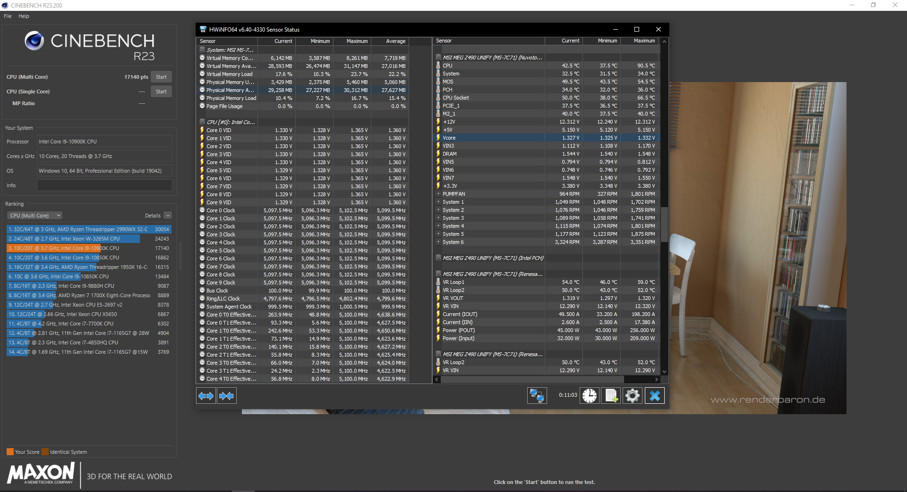Select ranking row Ryzen 7 1700X scoring 8889

89,295
